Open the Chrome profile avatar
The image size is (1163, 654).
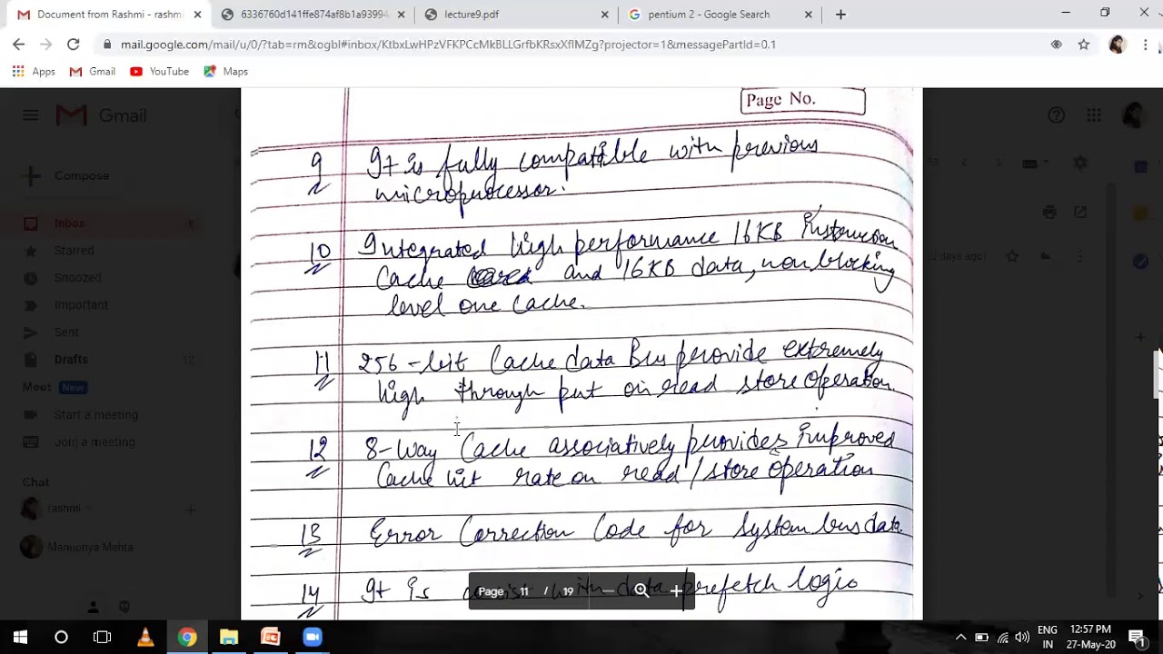(x=1117, y=45)
